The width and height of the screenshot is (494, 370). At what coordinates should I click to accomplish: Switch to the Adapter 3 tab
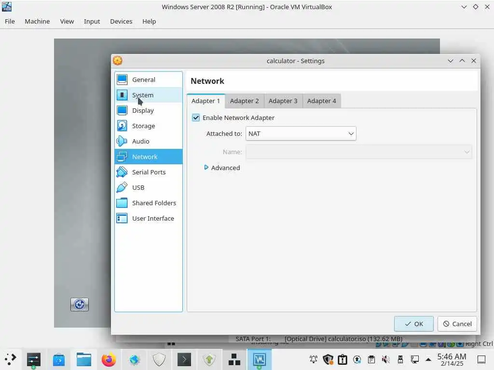pos(283,101)
